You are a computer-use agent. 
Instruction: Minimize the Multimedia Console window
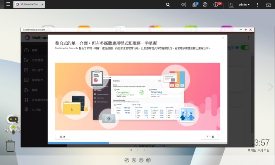point(241,30)
